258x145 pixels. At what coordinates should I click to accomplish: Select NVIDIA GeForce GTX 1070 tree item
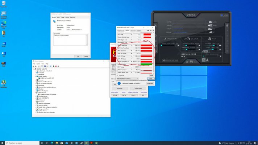click(47, 78)
